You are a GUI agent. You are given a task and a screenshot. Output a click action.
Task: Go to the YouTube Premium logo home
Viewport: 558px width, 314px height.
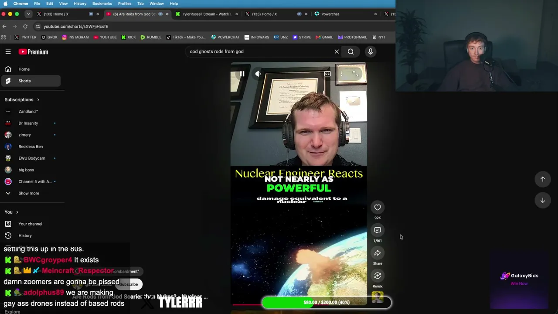[33, 51]
